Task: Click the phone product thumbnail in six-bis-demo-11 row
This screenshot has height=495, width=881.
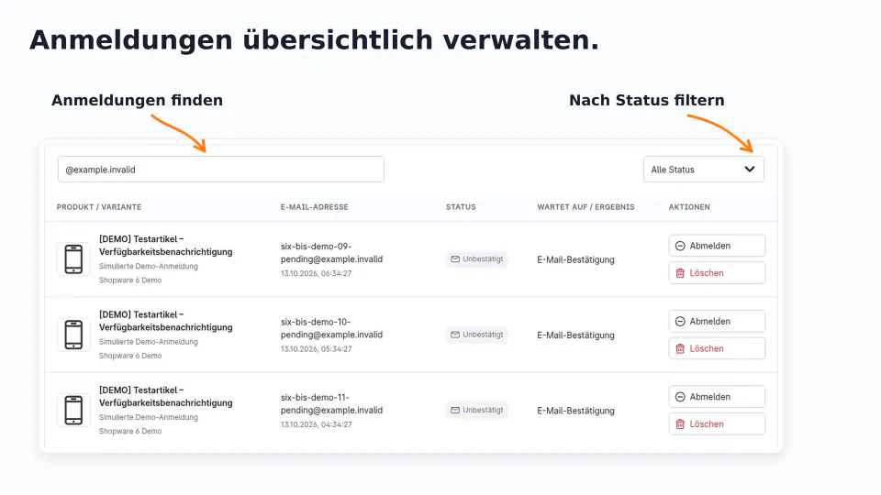Action: tap(73, 411)
